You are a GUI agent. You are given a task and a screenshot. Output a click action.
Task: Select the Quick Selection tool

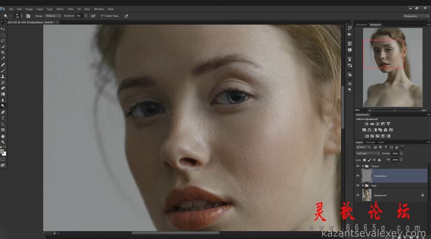click(x=3, y=46)
